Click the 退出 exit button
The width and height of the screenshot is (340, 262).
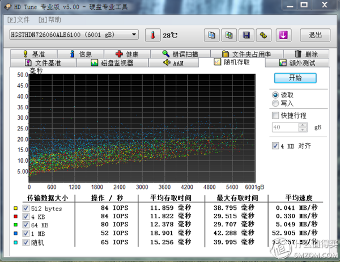pyautogui.click(x=315, y=35)
